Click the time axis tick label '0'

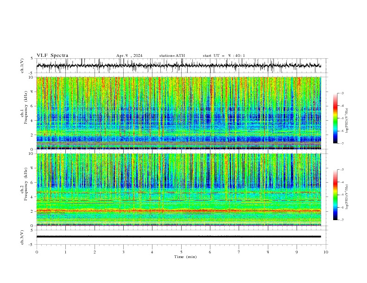(x=37, y=252)
